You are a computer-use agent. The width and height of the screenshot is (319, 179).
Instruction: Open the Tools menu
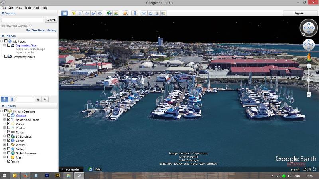coord(28,8)
